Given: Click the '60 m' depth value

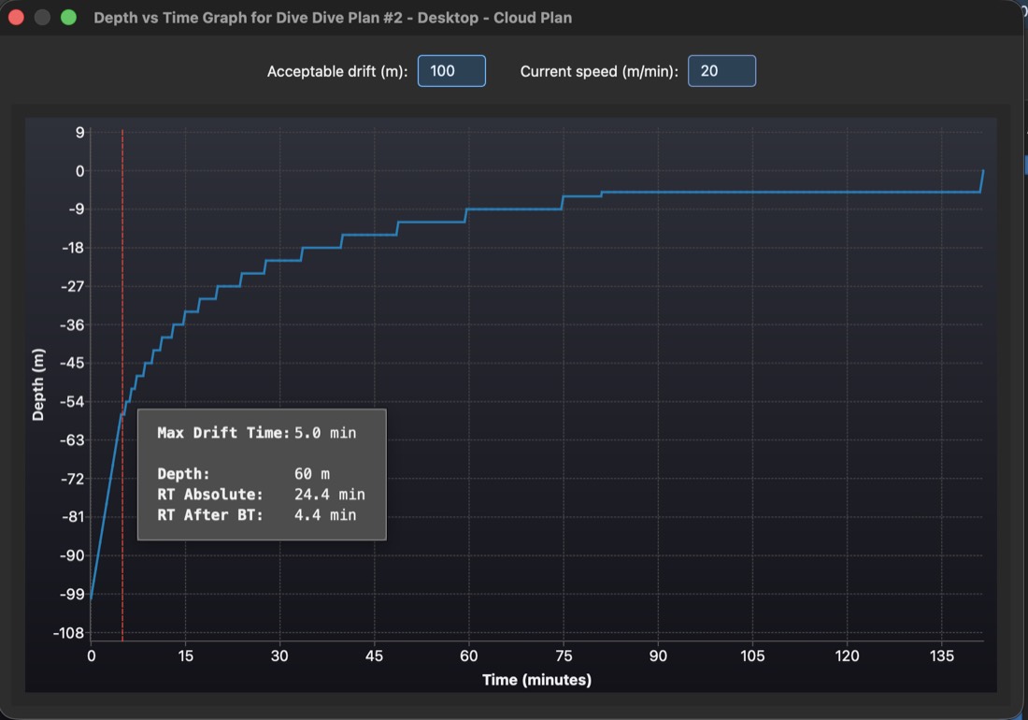Looking at the screenshot, I should click(312, 473).
